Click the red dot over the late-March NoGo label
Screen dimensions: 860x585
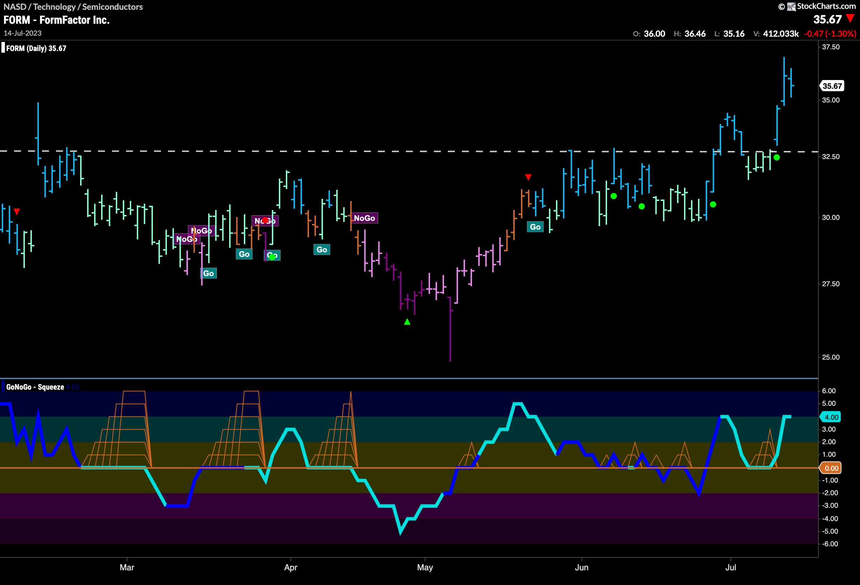[x=265, y=220]
